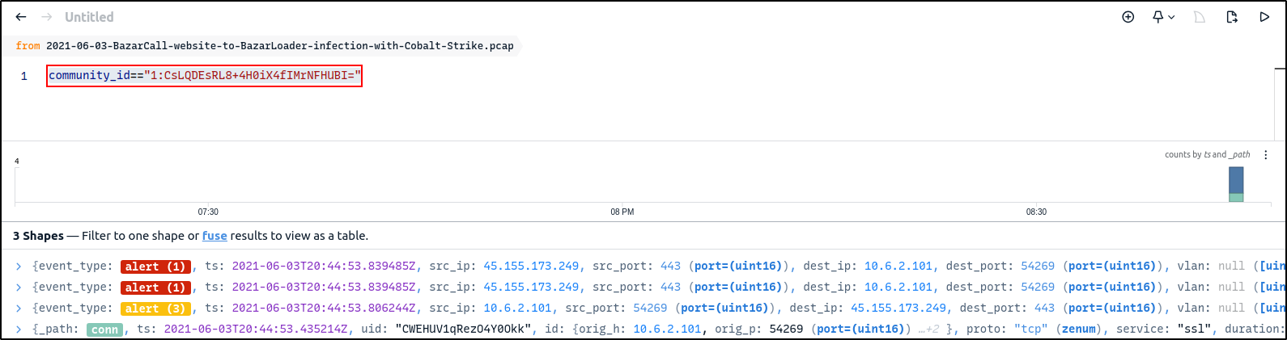
Task: Open the dropdown arrow beside the pin
Action: pos(1171,17)
